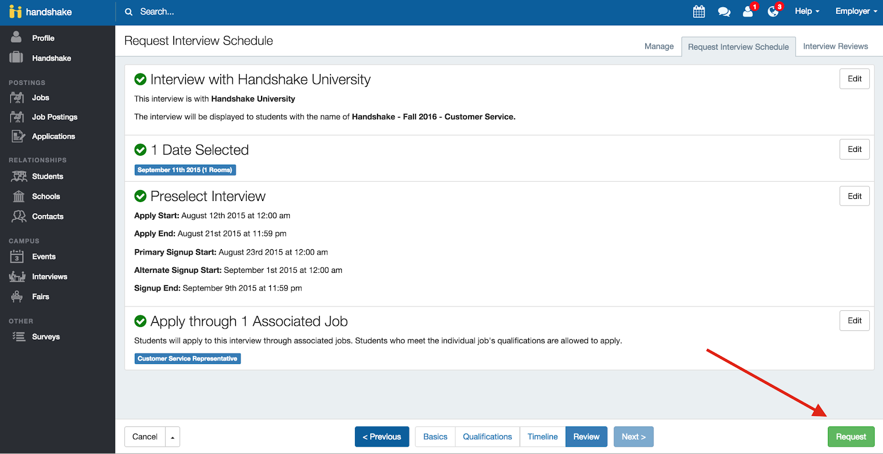Open the Interview Reviews tab
Image resolution: width=883 pixels, height=454 pixels.
[x=836, y=46]
